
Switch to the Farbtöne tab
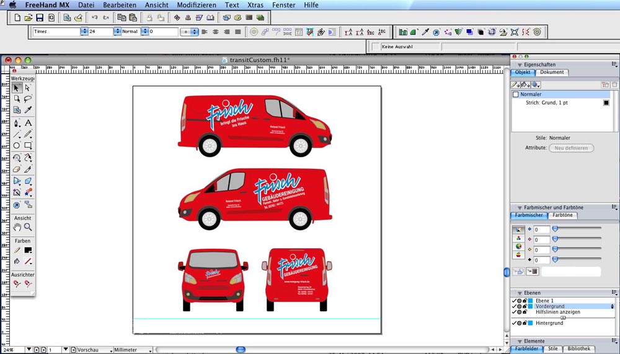(x=562, y=215)
